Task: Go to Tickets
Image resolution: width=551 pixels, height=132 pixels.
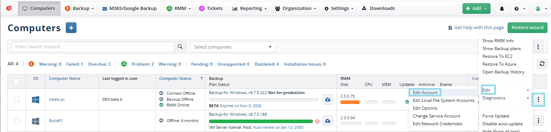Action: coord(211,8)
